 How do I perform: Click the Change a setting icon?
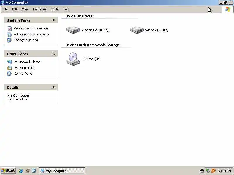[x=10, y=40]
